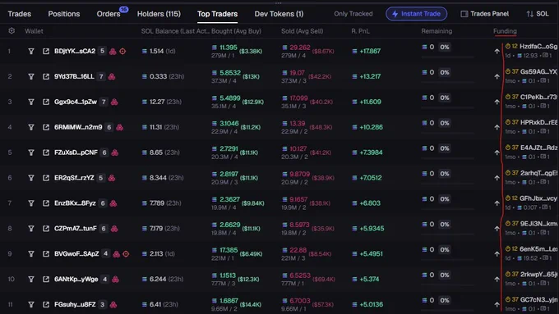Click the Instant Trade button
This screenshot has height=314, width=559.
coord(417,14)
